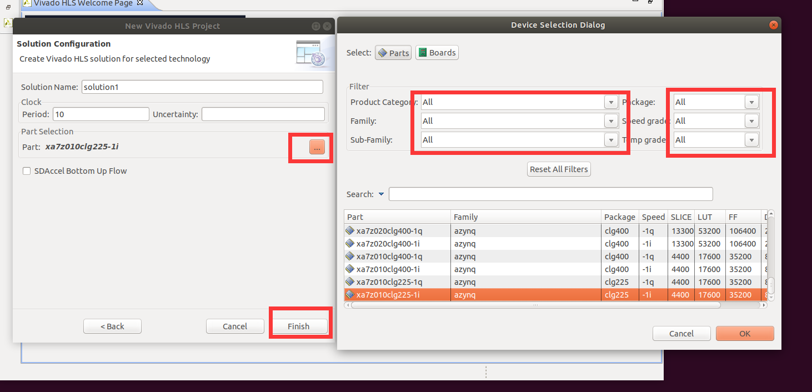Click chip icon of xa7z010clg225-1i
Screen dimensions: 812x392
pyautogui.click(x=350, y=295)
